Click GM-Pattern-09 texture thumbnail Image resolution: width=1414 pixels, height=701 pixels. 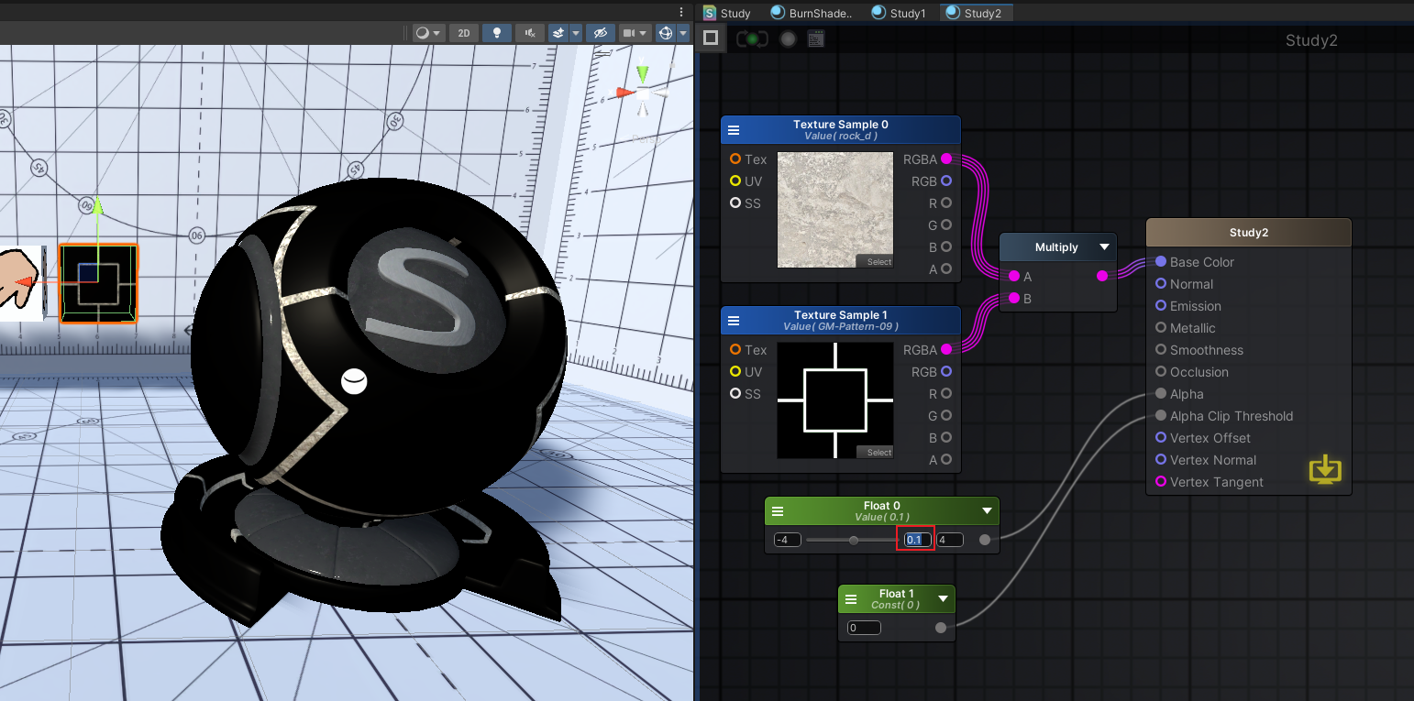point(835,400)
